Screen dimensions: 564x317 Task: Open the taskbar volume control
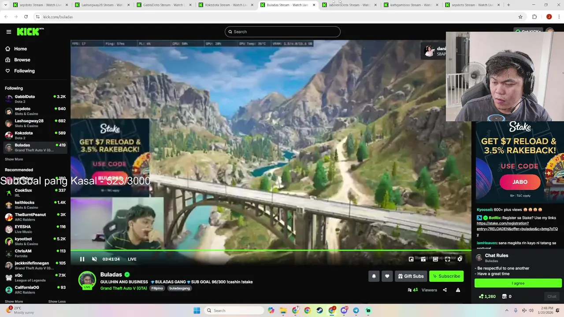(x=531, y=310)
